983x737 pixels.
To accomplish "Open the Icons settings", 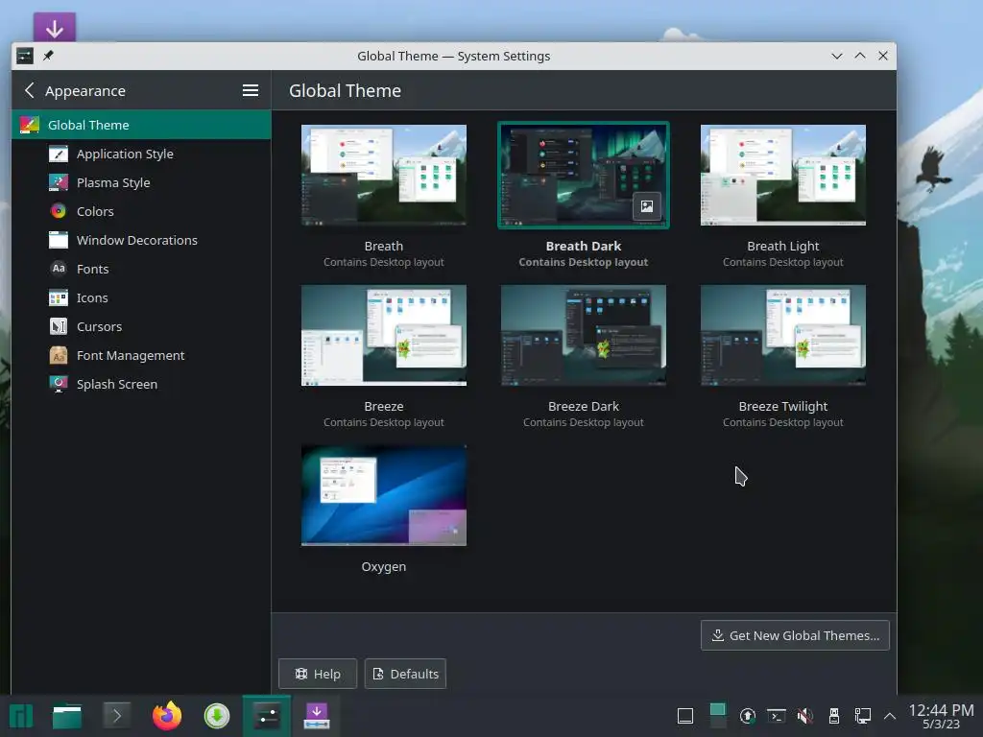I will [141, 297].
